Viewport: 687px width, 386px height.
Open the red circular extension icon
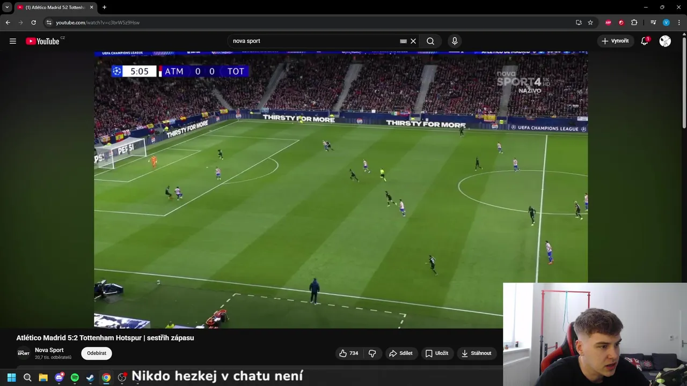click(621, 23)
